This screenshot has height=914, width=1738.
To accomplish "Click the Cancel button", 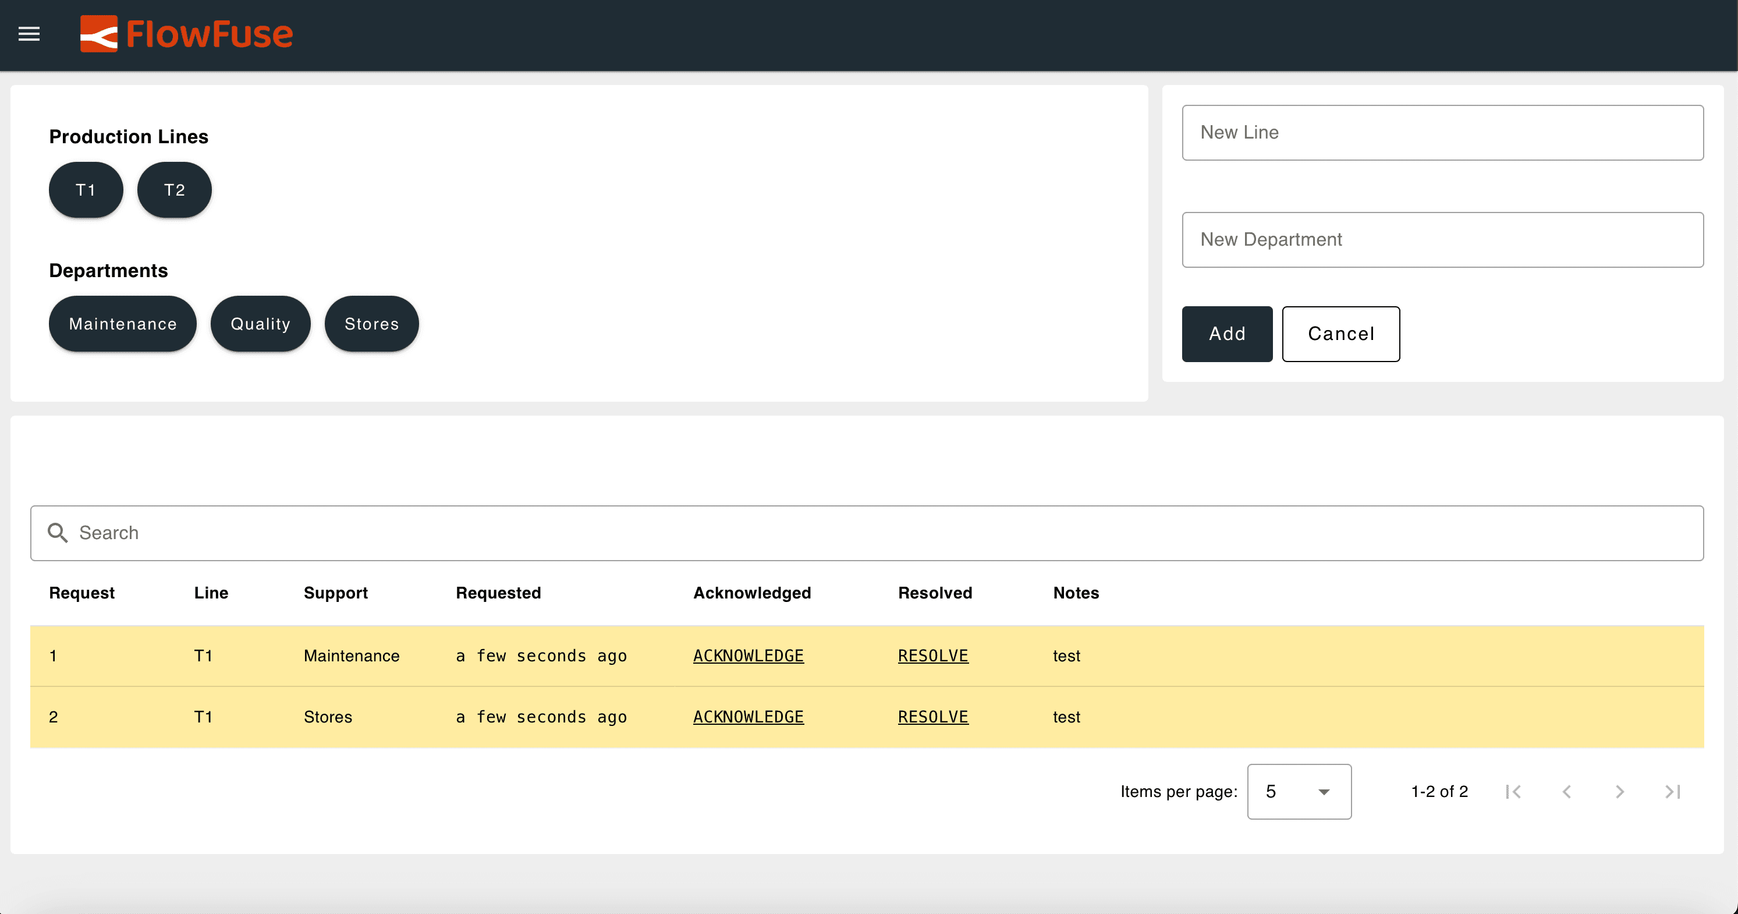I will [1340, 334].
